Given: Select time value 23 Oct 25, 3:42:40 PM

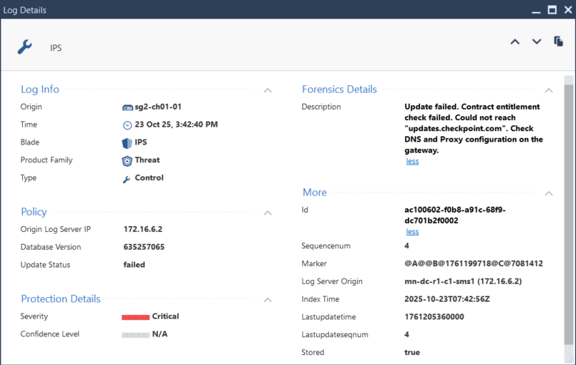Looking at the screenshot, I should (176, 125).
